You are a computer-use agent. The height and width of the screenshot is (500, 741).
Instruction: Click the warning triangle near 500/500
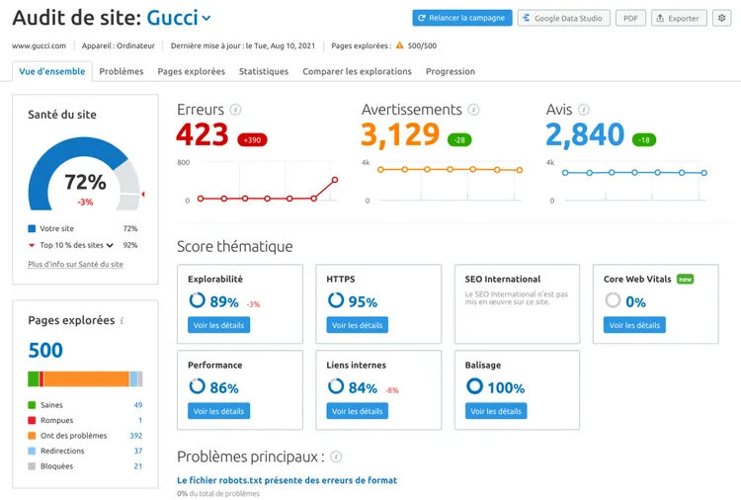pos(400,45)
